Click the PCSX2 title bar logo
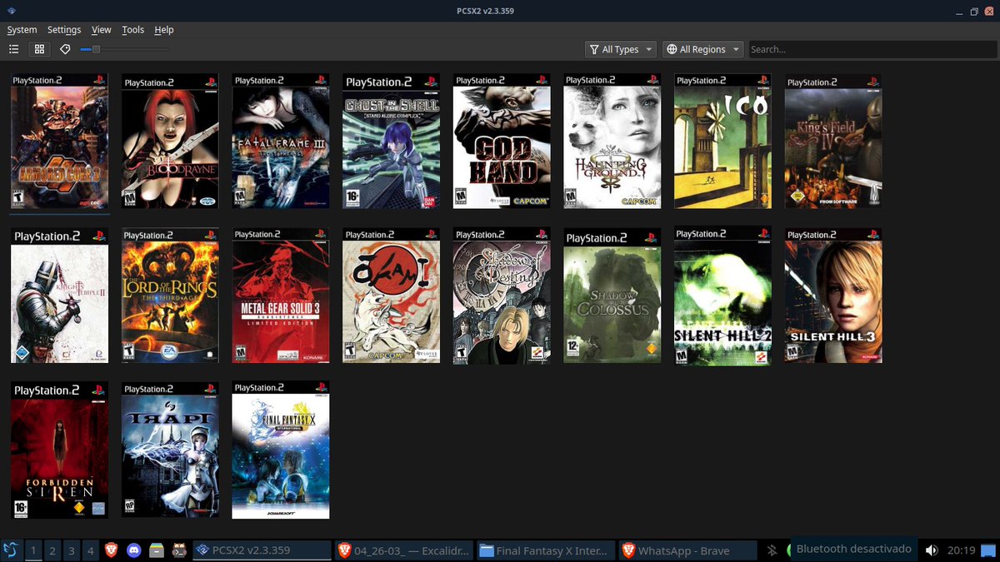 (x=10, y=10)
